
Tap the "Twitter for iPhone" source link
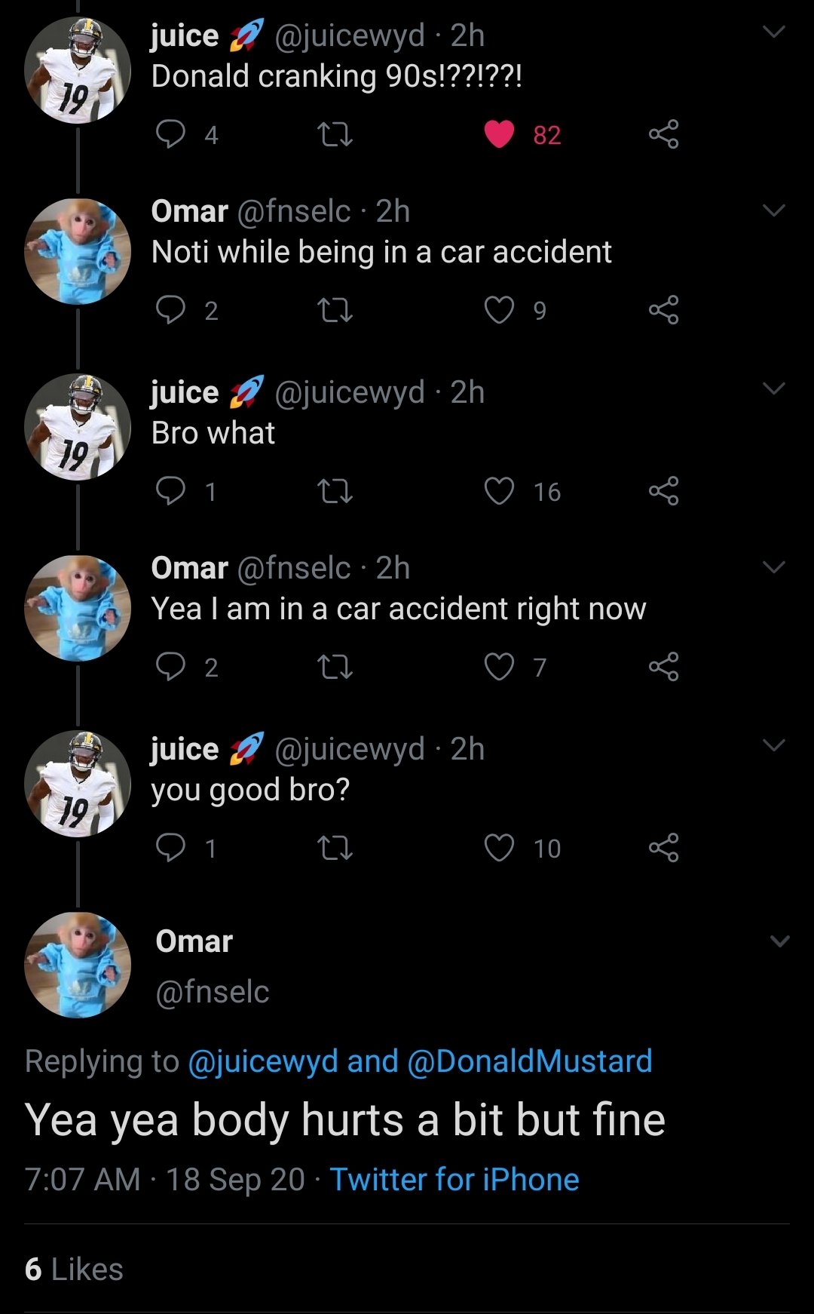pyautogui.click(x=454, y=1180)
